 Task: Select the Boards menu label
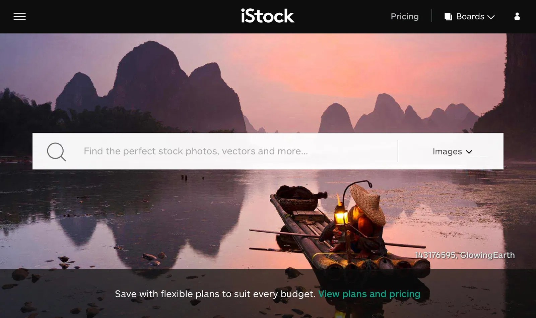pos(470,16)
